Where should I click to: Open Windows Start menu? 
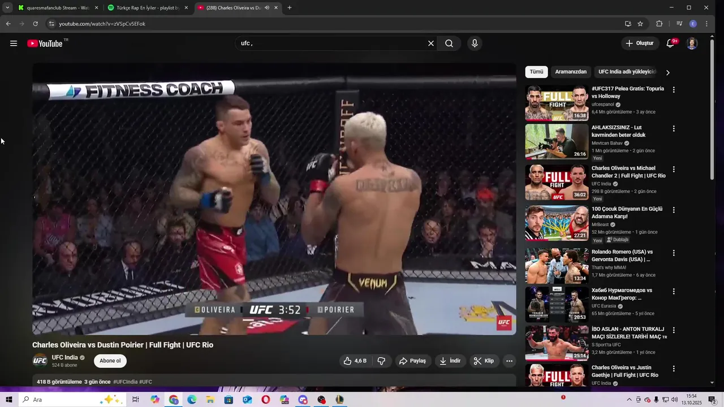pos(8,400)
